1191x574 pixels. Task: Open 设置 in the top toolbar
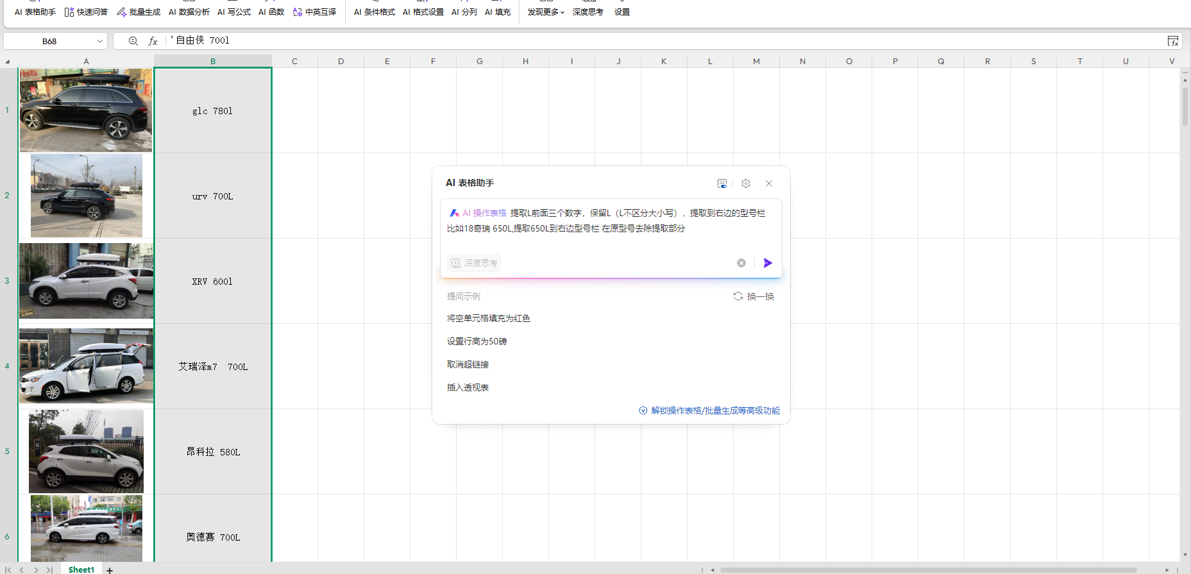tap(622, 12)
